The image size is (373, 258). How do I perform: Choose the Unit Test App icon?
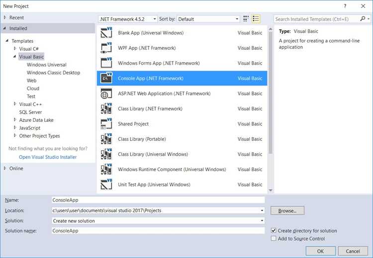tap(106, 184)
